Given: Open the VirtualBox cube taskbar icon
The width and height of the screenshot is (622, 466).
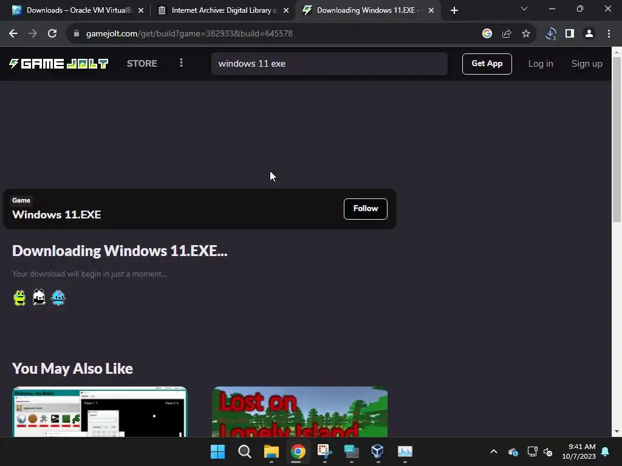Looking at the screenshot, I should tap(377, 451).
